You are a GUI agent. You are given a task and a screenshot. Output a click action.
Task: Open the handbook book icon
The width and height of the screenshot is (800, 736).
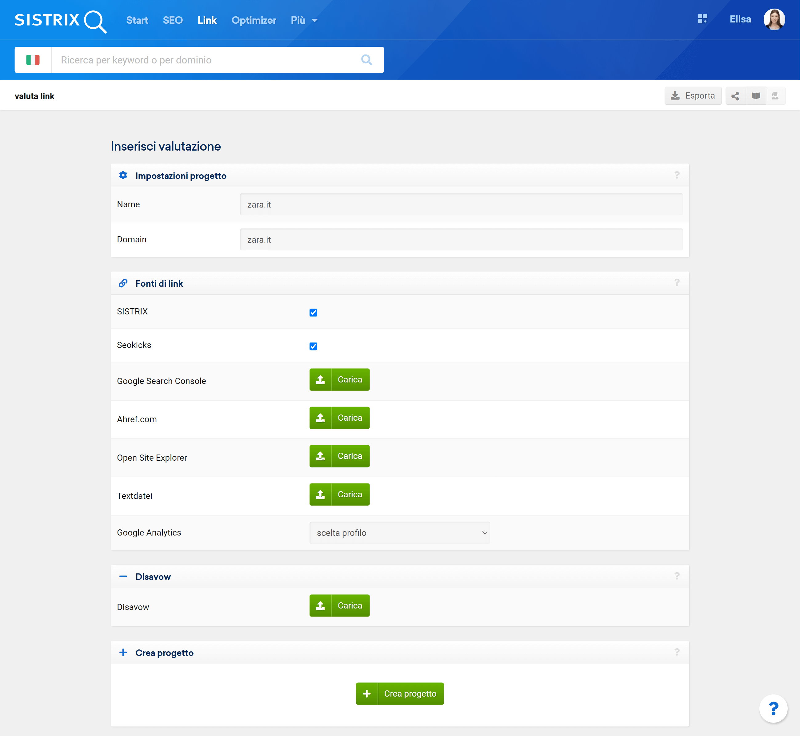(x=755, y=96)
